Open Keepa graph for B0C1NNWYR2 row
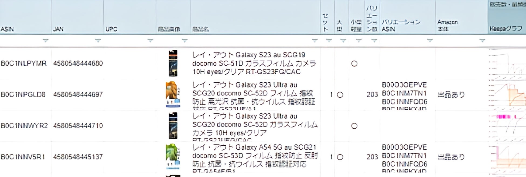Image resolution: width=526 pixels, height=177 pixels. 507,126
